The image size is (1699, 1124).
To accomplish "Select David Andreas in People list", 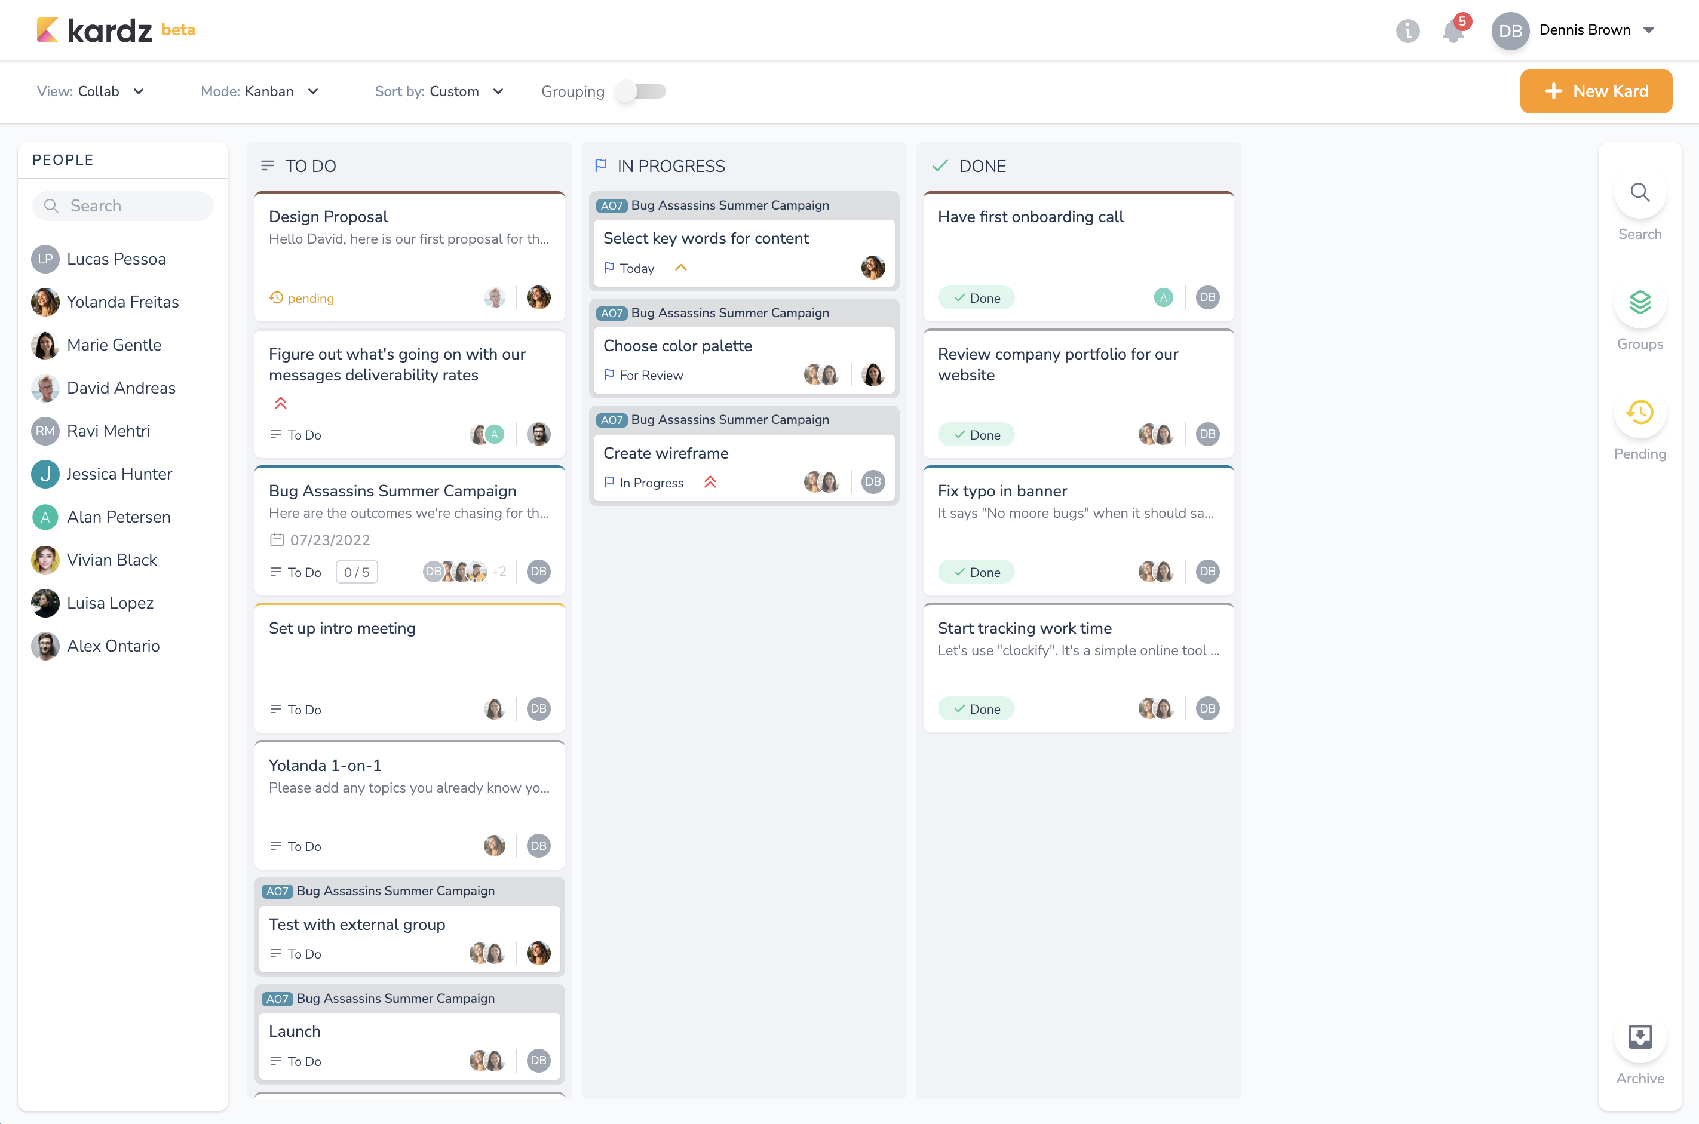I will [104, 388].
